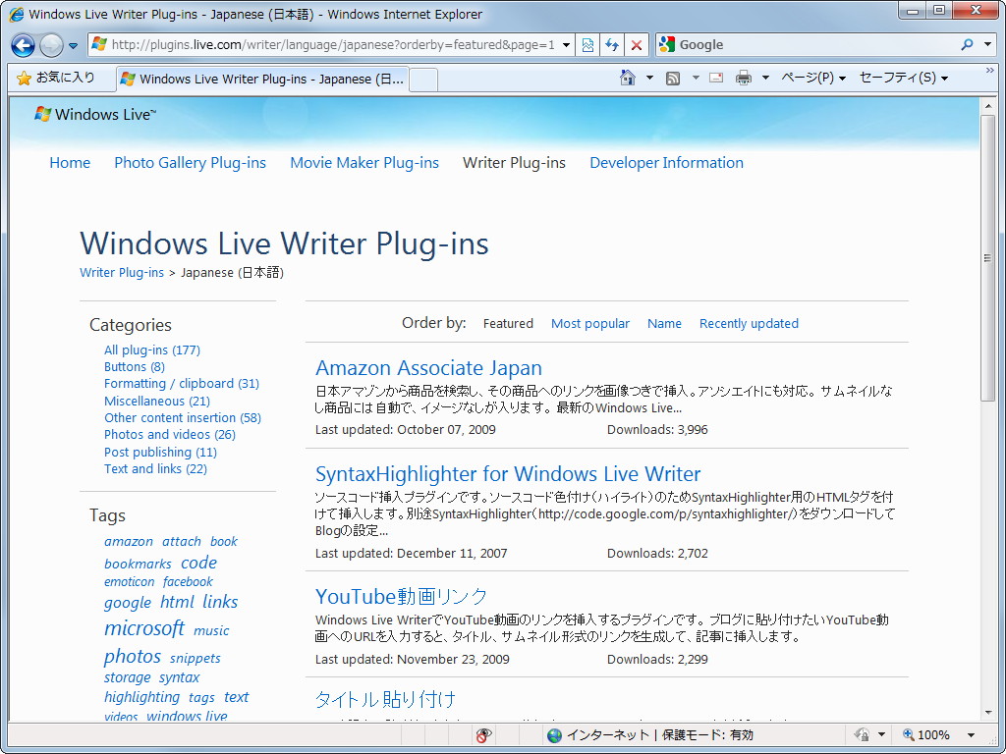Open the Amazon Associate Japan plug-in
1006x754 pixels.
click(428, 368)
